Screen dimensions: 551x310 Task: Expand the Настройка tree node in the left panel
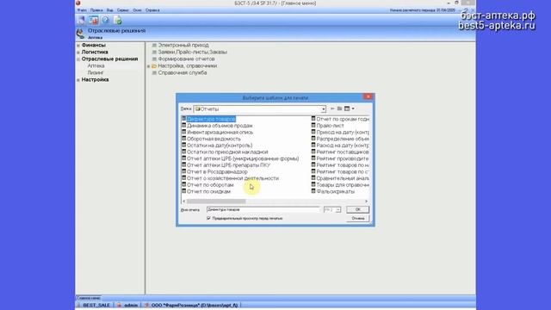(78, 80)
